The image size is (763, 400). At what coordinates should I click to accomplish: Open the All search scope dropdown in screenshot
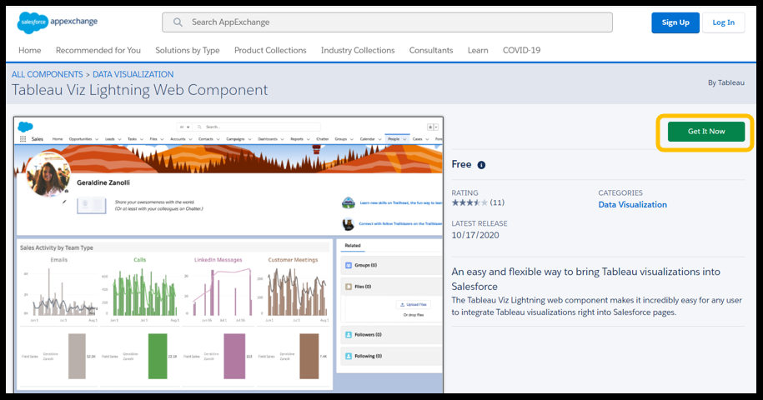click(x=184, y=127)
